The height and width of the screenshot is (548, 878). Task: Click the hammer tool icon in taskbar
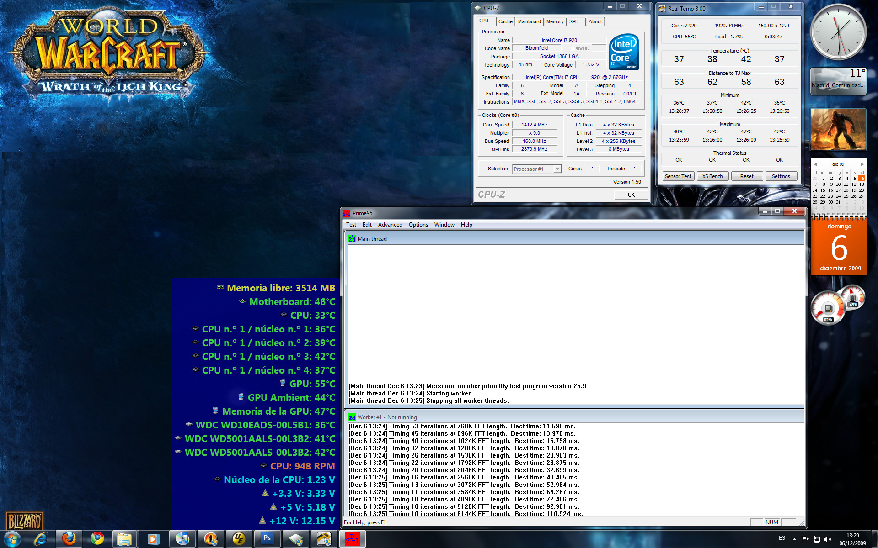pyautogui.click(x=324, y=539)
